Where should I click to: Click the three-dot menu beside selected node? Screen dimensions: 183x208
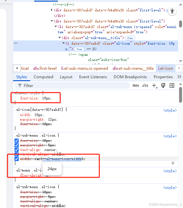click(16, 43)
